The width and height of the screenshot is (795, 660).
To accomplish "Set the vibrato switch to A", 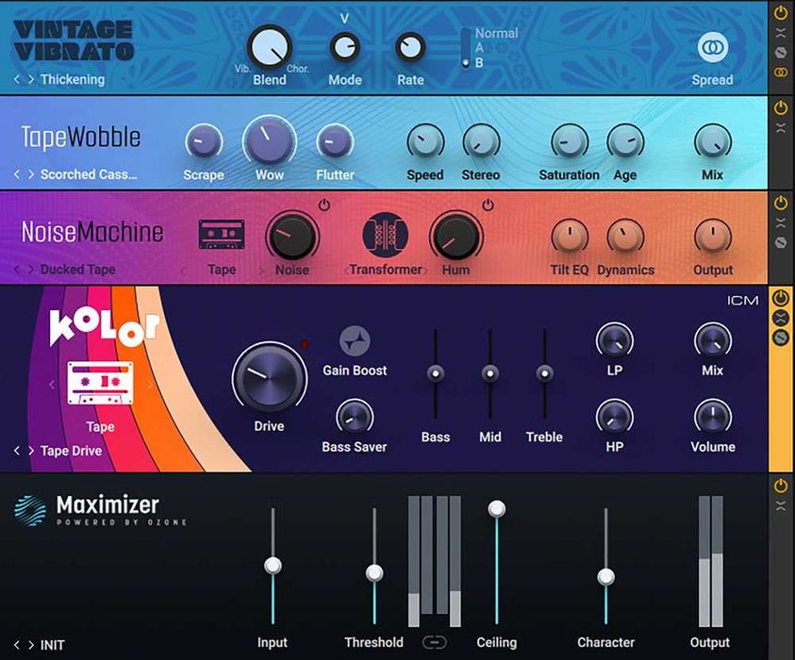I will point(479,48).
